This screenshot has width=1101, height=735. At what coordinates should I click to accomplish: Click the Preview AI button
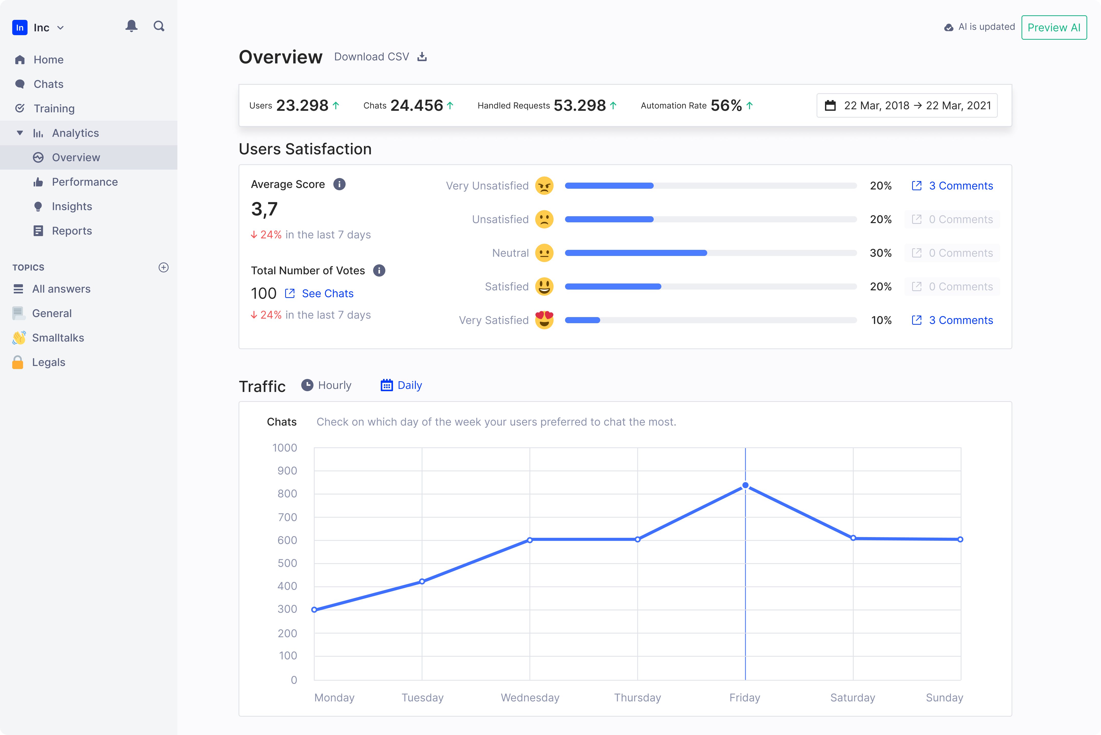(1054, 27)
